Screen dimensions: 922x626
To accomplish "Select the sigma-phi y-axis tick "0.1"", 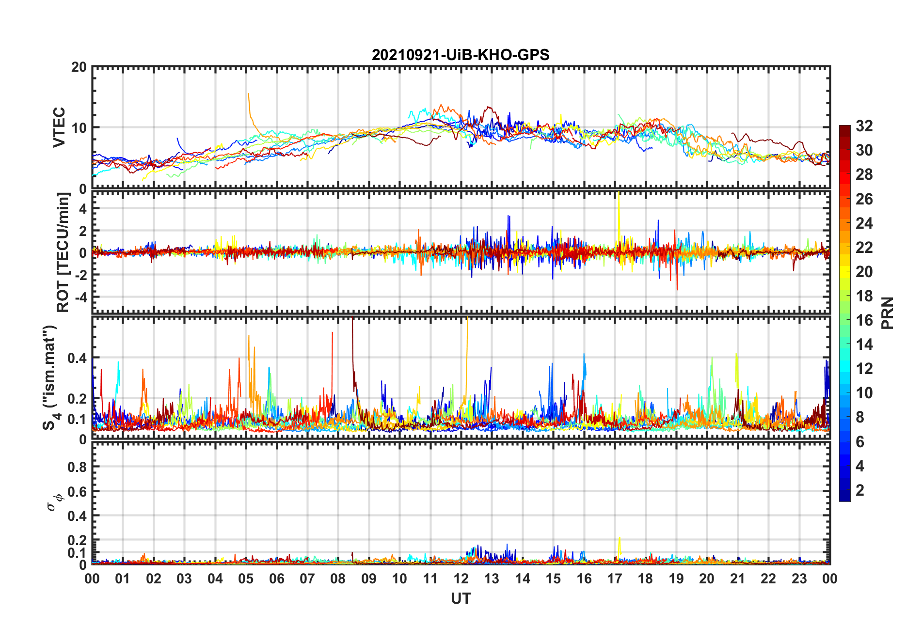I will pos(77,553).
